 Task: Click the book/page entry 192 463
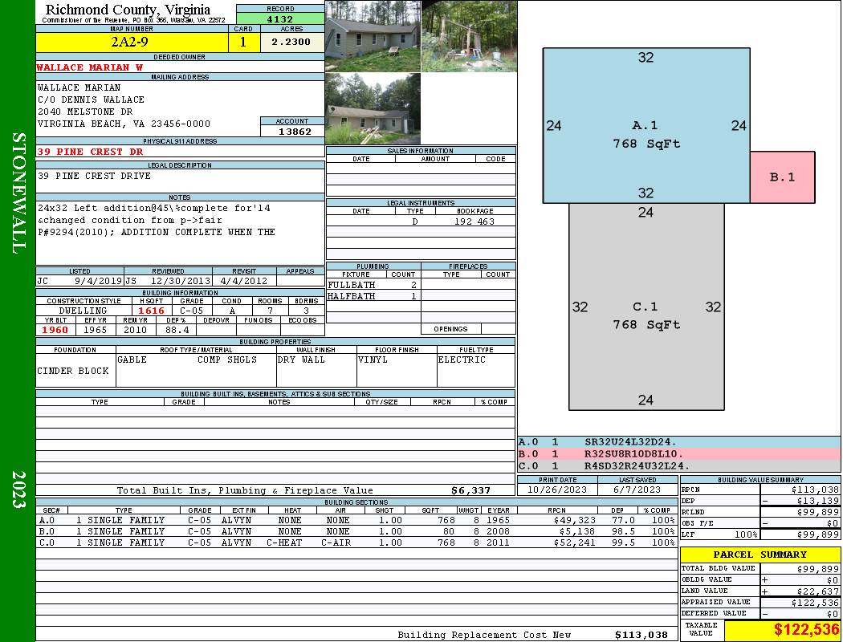[475, 221]
